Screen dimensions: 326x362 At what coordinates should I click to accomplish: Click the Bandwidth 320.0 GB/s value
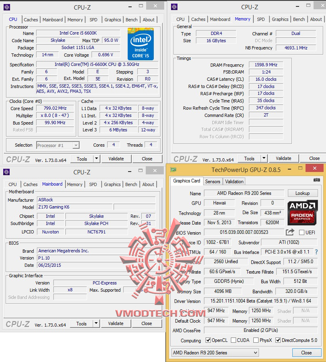coord(296,291)
